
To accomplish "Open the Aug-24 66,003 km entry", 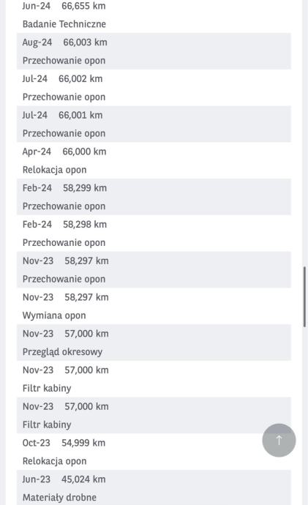I will [154, 51].
